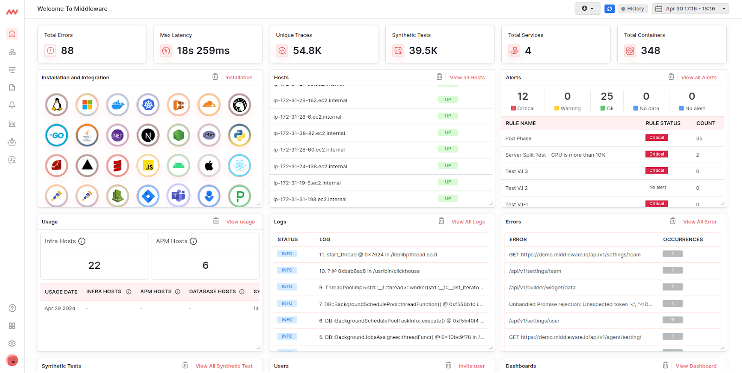Open the infrastructure cubes sidebar icon
The width and height of the screenshot is (742, 373).
pyautogui.click(x=12, y=52)
